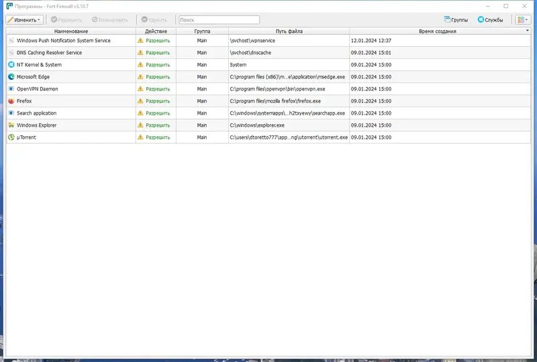
Task: Focus the Поиск search field
Action: (x=219, y=20)
